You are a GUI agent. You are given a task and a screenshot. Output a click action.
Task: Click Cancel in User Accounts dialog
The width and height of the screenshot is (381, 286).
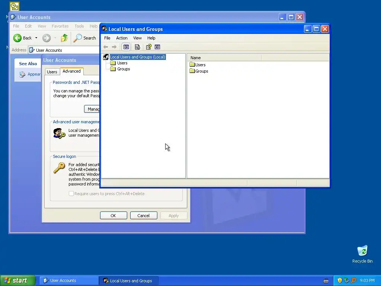(144, 216)
